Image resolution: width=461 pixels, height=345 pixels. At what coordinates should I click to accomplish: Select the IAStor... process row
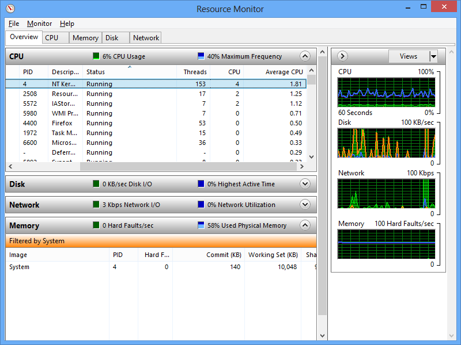point(156,103)
